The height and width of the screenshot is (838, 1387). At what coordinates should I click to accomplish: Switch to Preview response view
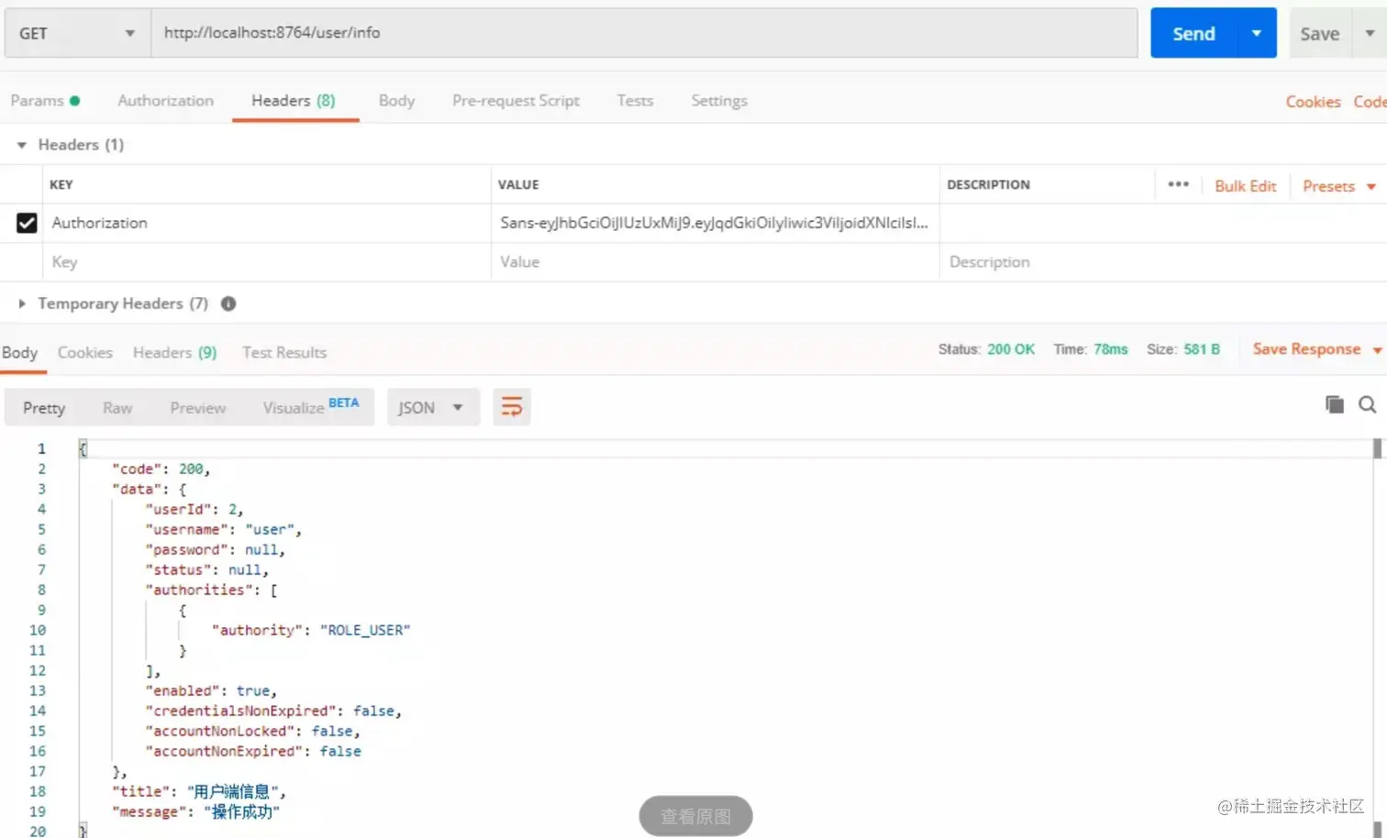click(197, 408)
